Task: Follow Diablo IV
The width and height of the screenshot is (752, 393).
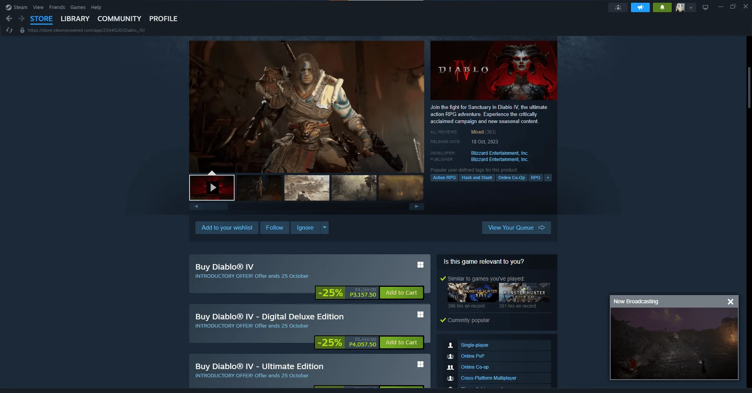Action: 275,228
